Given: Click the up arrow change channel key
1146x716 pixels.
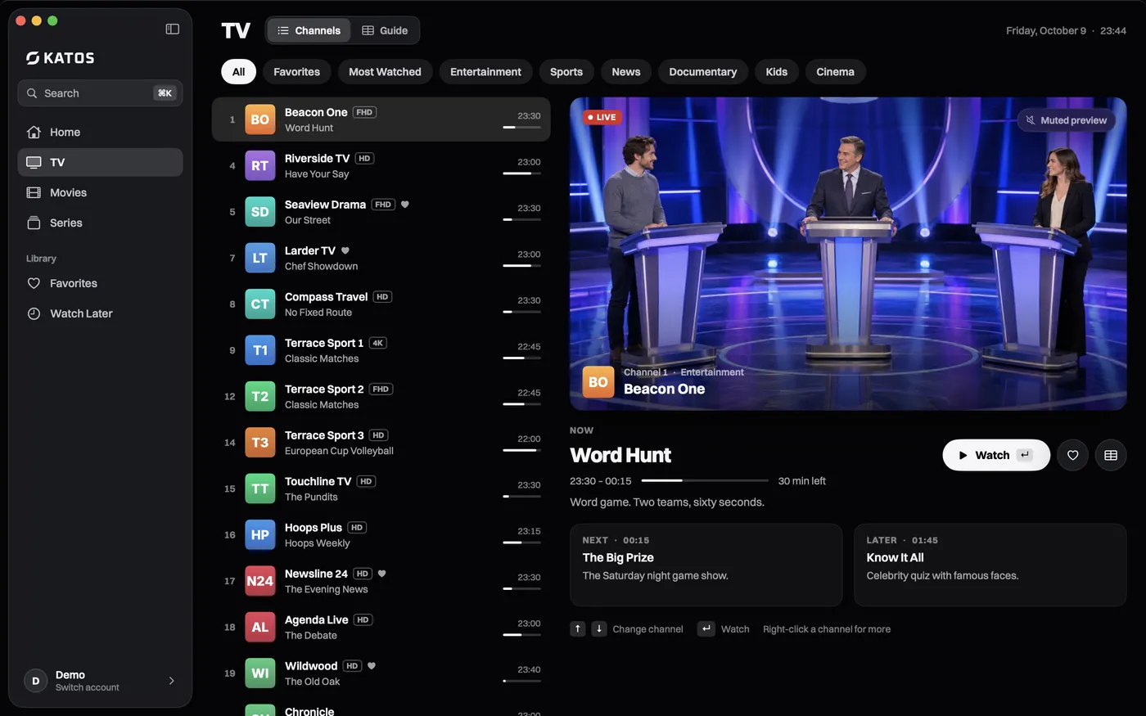Looking at the screenshot, I should [x=578, y=628].
